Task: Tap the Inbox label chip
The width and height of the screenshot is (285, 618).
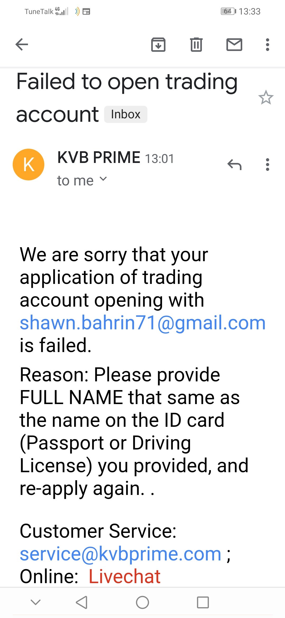Action: coord(126,114)
